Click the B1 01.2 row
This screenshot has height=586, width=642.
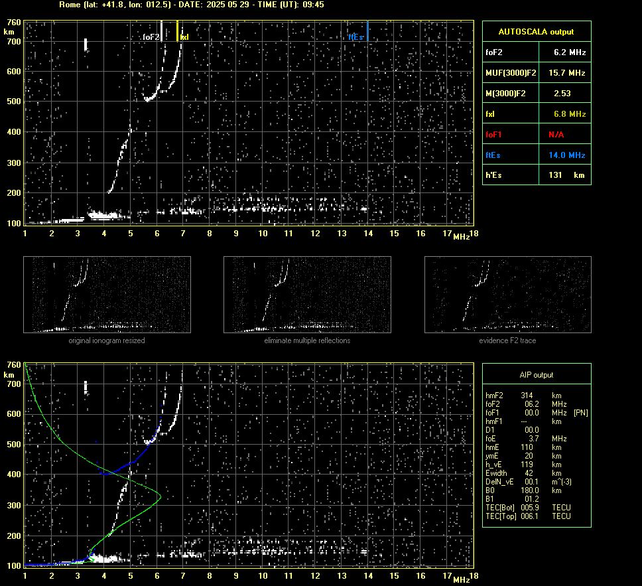coord(513,498)
